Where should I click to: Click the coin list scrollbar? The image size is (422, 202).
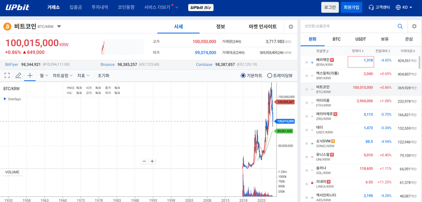[x=419, y=63]
